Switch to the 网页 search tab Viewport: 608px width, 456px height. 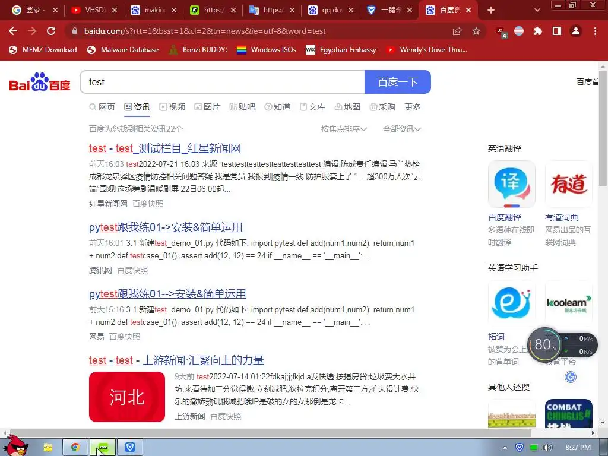[x=102, y=107]
